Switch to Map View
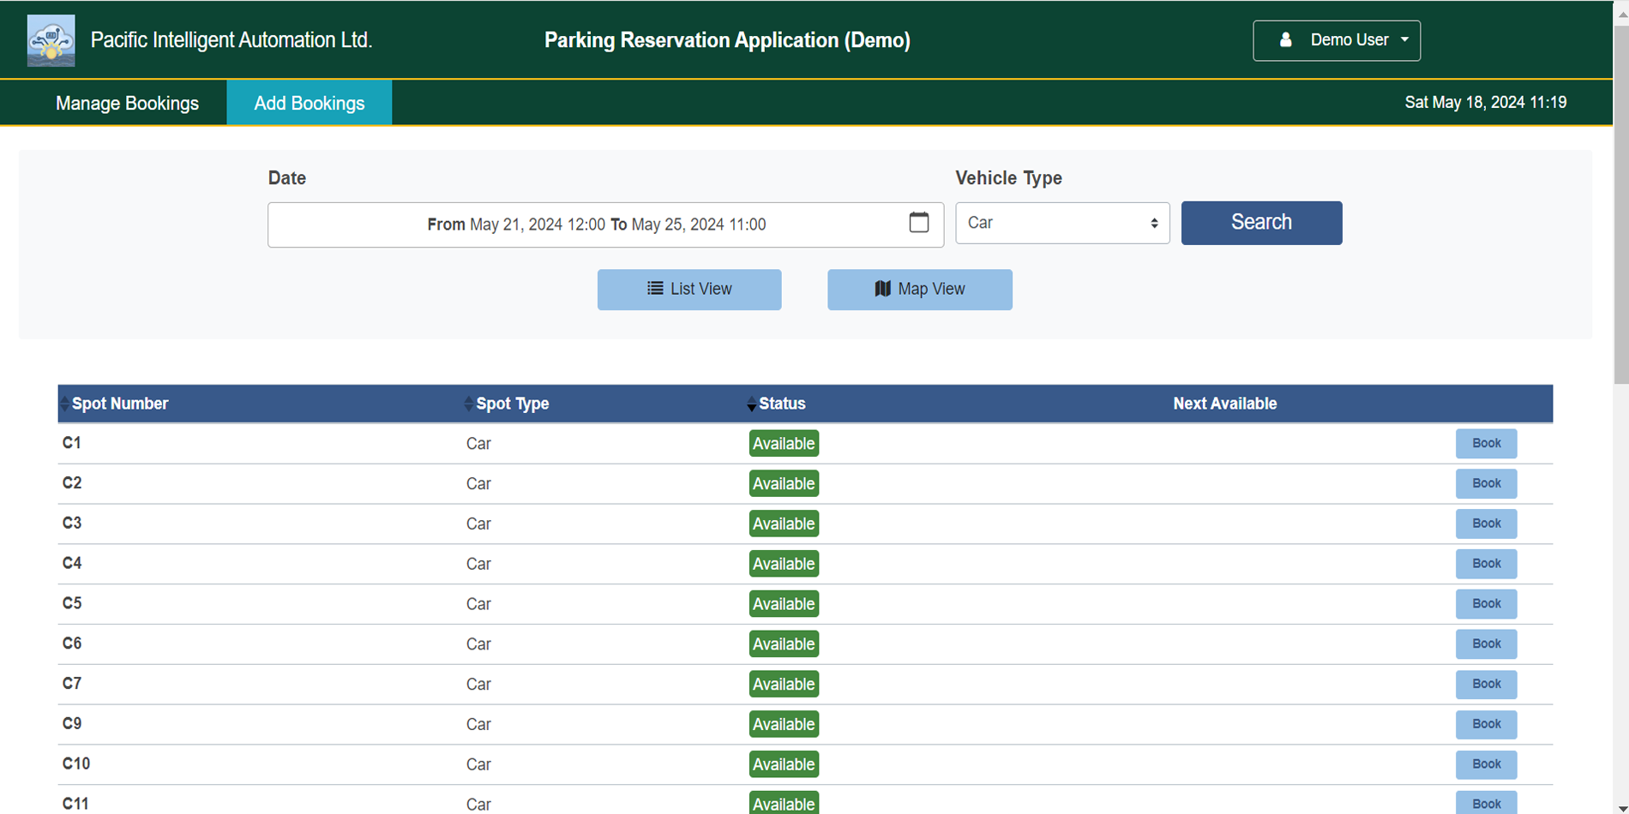 tap(919, 290)
